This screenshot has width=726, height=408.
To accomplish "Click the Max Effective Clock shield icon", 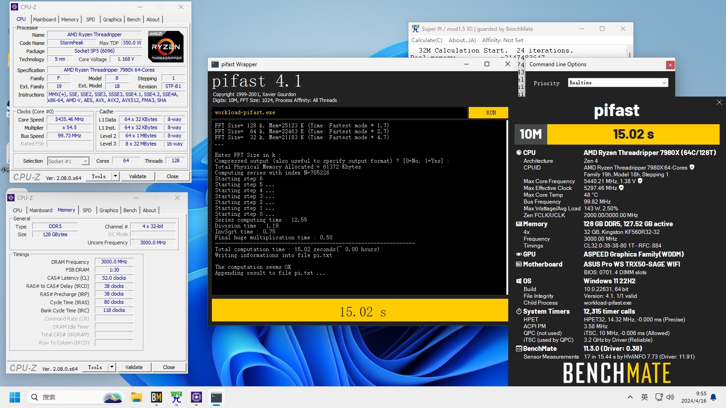I will coord(621,188).
